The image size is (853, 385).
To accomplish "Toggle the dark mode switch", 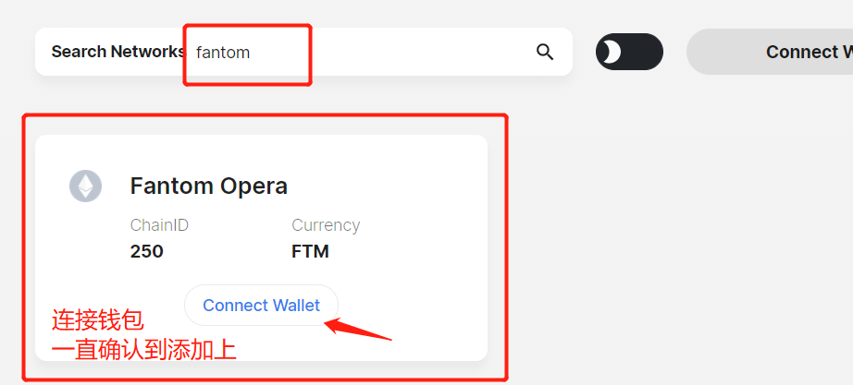I will 629,52.
